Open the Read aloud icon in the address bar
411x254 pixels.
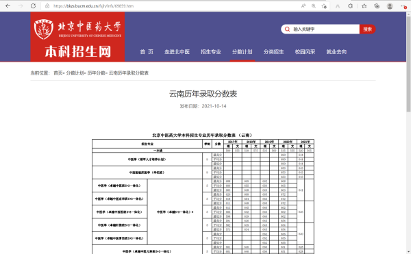(x=303, y=6)
